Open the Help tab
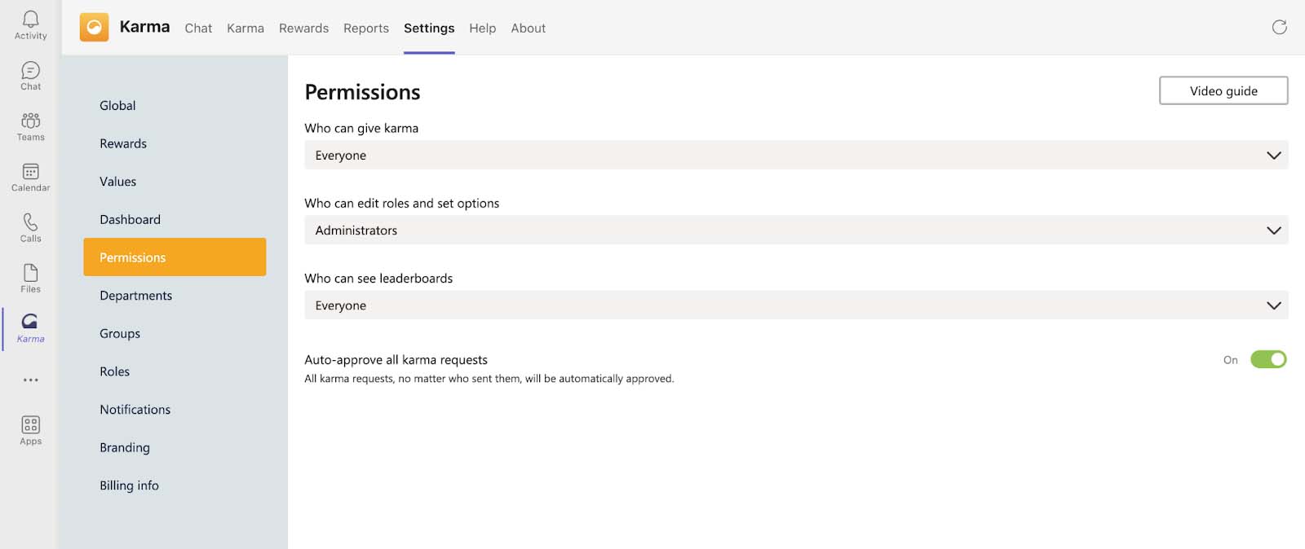The width and height of the screenshot is (1305, 549). [482, 28]
